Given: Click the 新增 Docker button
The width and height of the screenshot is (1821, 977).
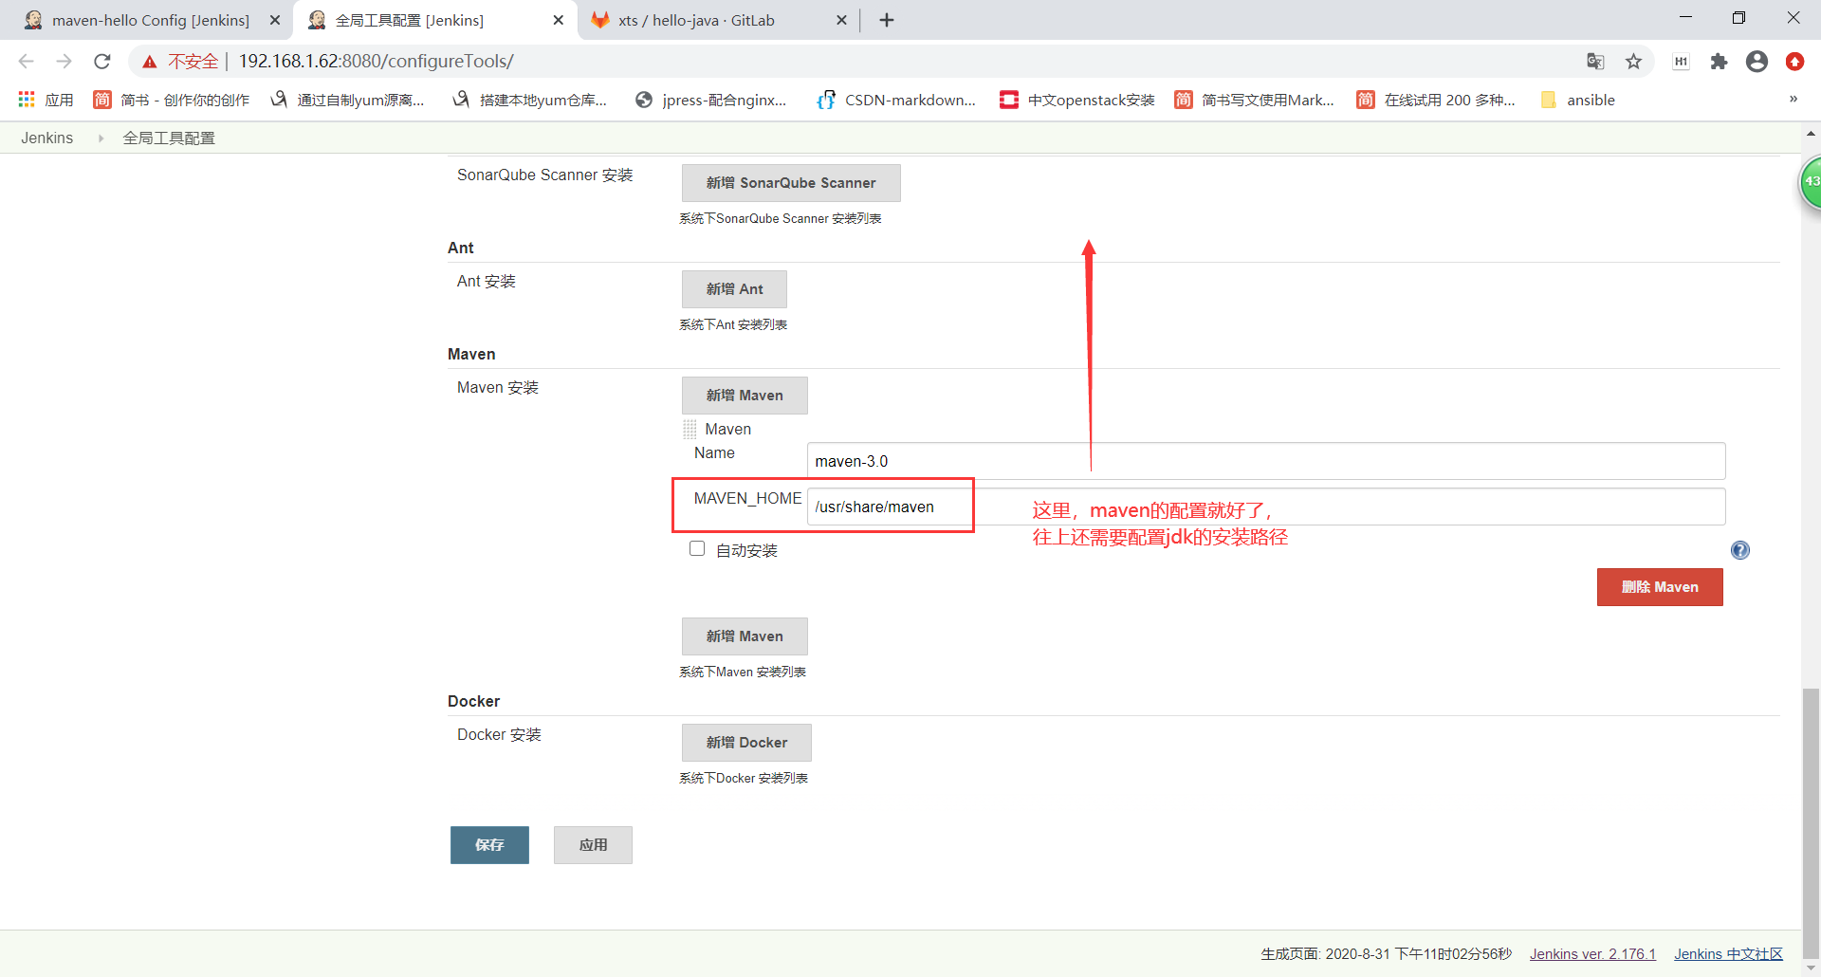Looking at the screenshot, I should tap(746, 743).
